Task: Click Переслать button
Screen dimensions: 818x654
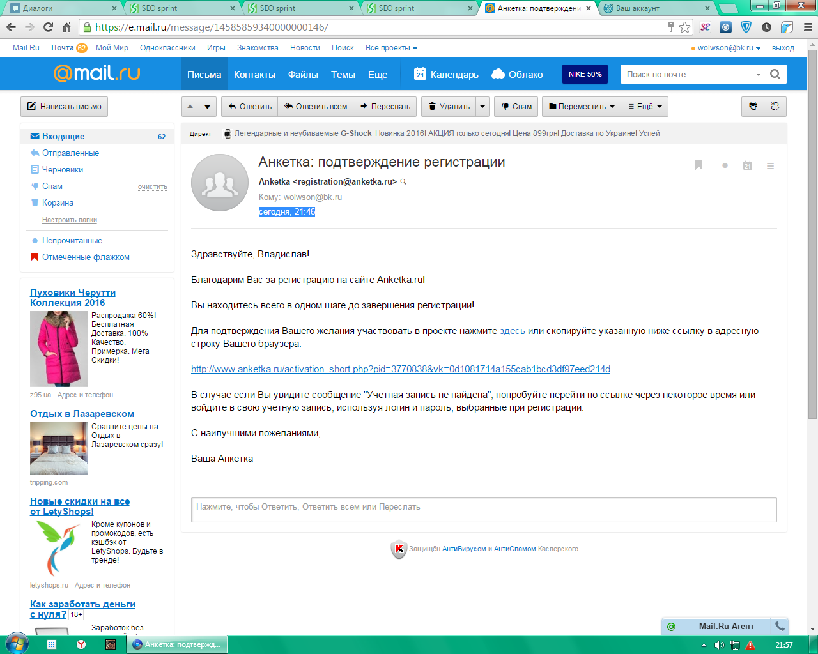Action: 385,106
